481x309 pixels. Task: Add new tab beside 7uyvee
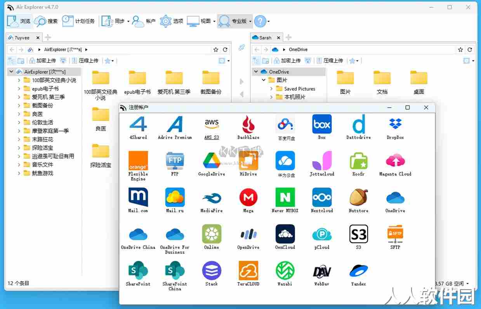48,38
